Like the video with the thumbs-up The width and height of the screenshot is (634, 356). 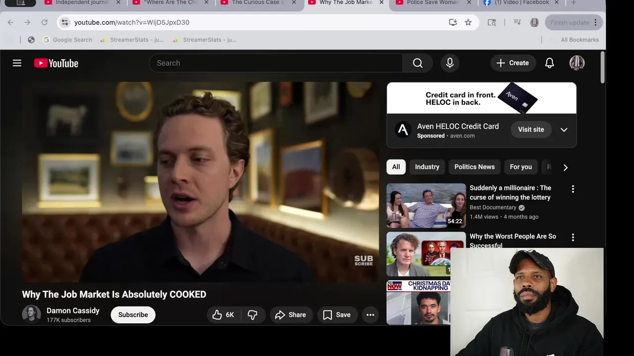(x=223, y=314)
